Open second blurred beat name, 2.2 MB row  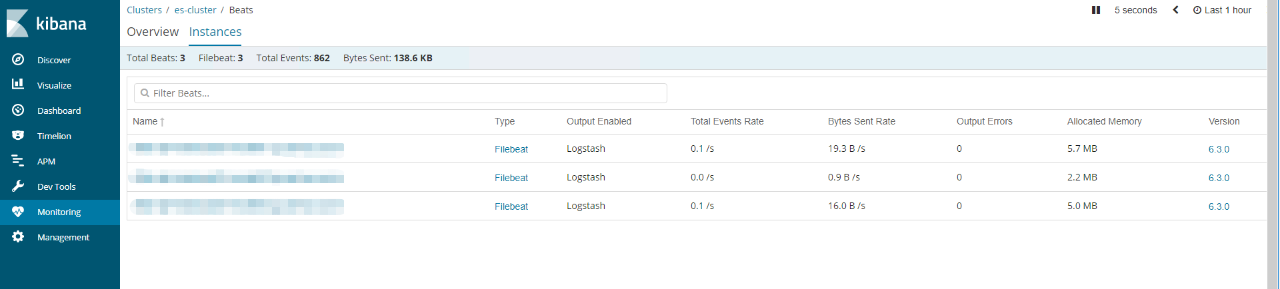237,178
